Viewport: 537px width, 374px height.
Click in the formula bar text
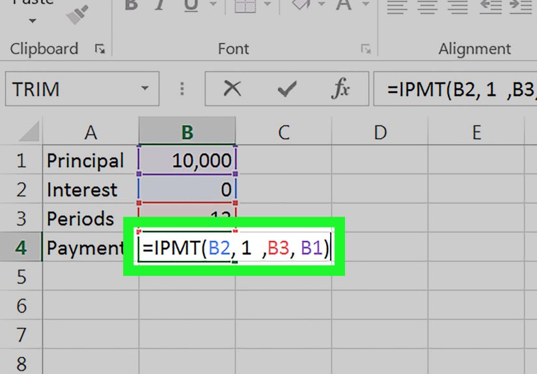tap(455, 88)
